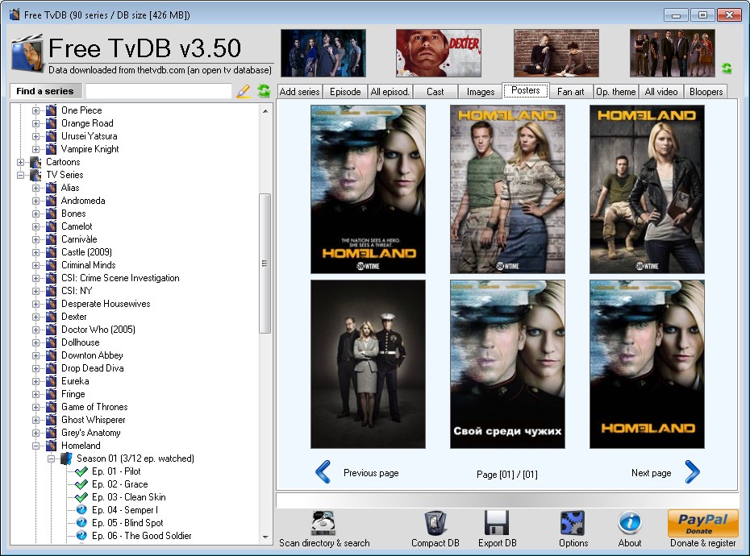Screen dimensions: 750x556
Task: Open the Op. theme tab
Action: [615, 91]
